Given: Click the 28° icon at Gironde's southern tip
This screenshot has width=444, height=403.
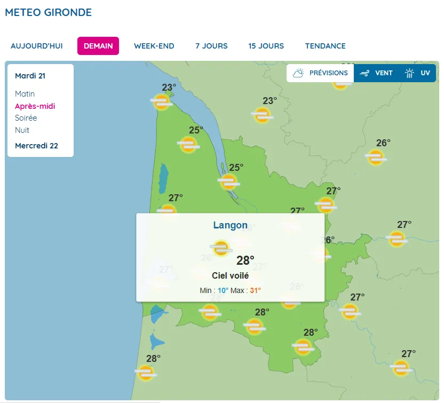Looking at the screenshot, I should [303, 347].
